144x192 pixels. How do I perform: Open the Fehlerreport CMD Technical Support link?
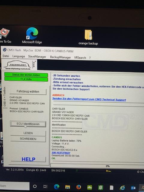tap(89, 99)
